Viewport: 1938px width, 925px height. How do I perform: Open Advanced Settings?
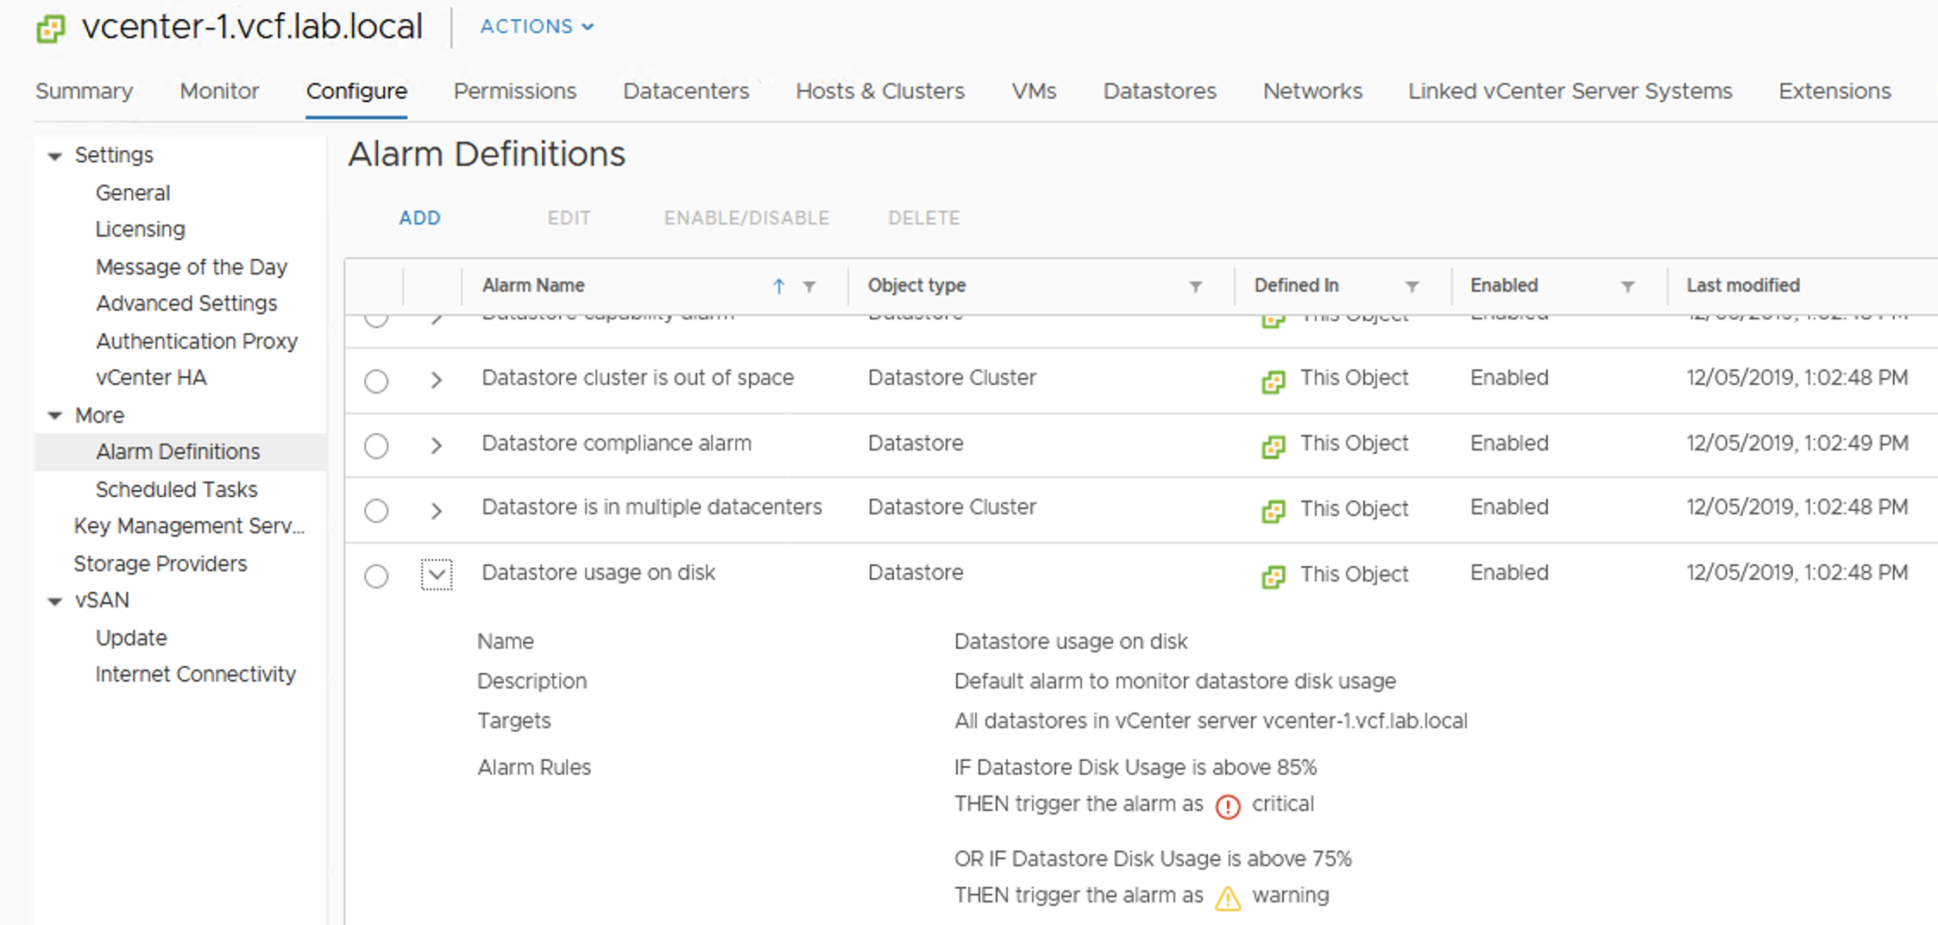(186, 304)
